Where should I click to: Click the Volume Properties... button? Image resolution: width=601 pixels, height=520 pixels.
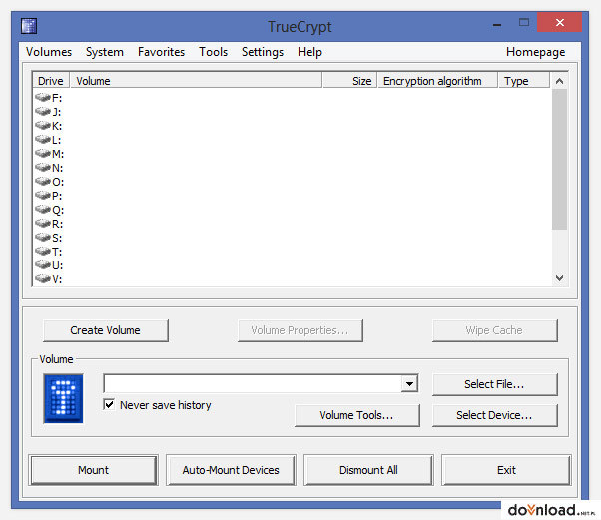[x=300, y=330]
